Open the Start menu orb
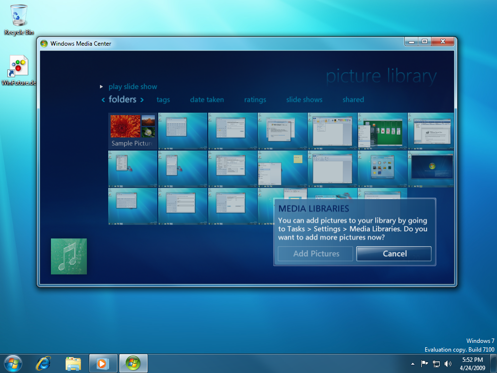The height and width of the screenshot is (373, 497). coord(13,363)
